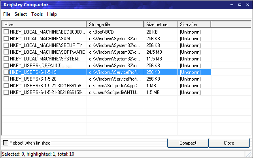Click the Compact button

(x=188, y=143)
